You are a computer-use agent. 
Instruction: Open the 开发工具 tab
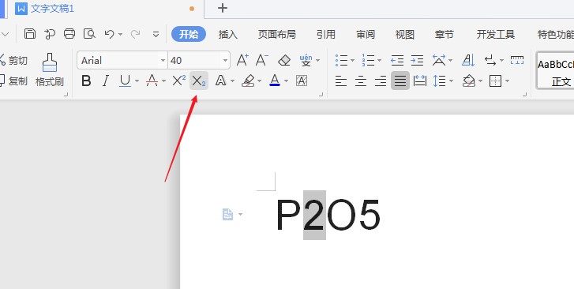[496, 35]
